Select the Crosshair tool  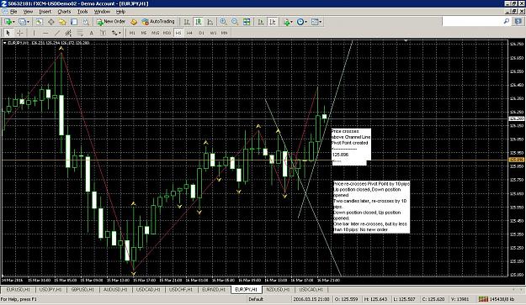[x=20, y=33]
